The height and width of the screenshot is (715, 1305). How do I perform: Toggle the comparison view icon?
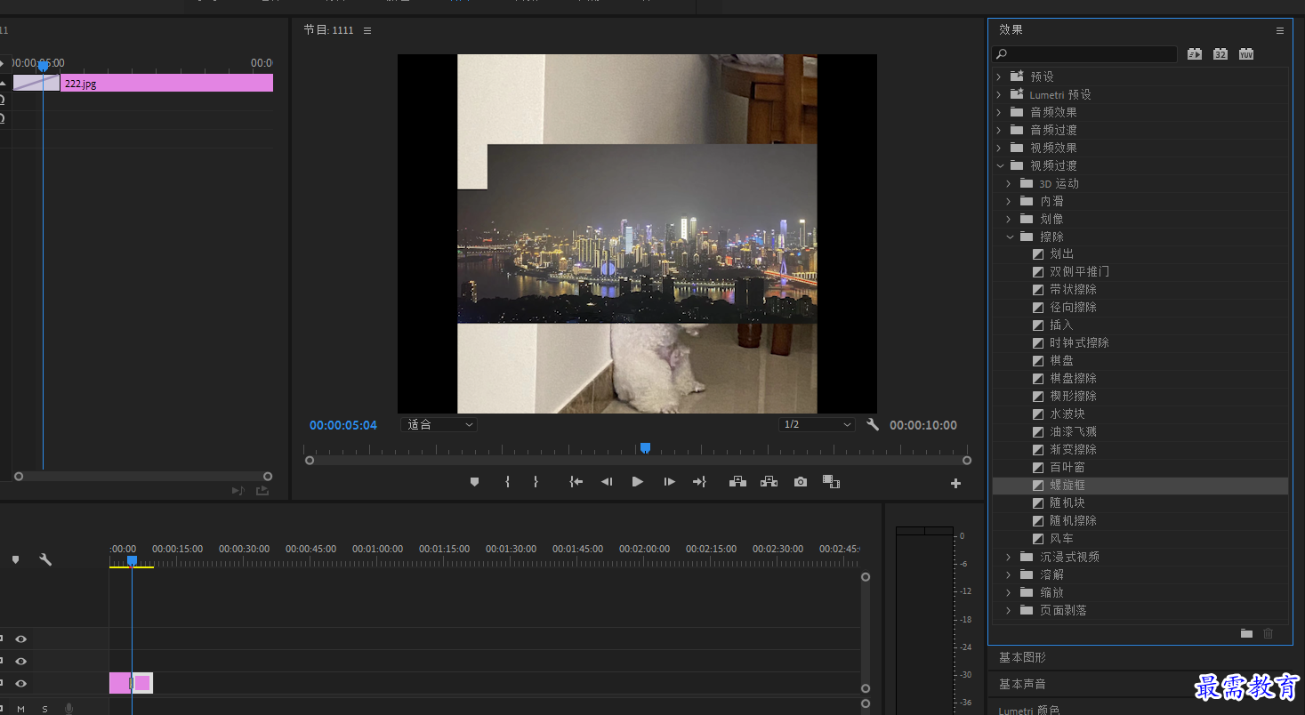click(832, 482)
